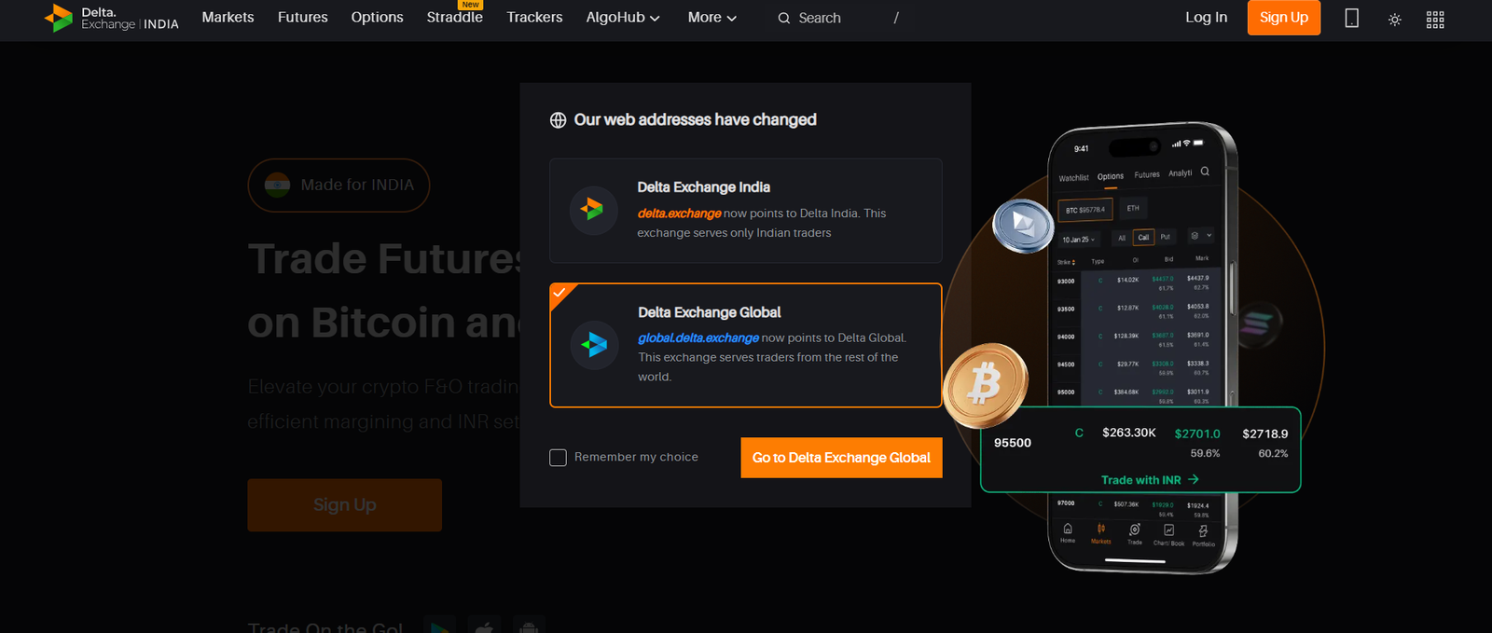Click the Delta Exchange Global blue logo icon
This screenshot has height=633, width=1492.
(594, 345)
